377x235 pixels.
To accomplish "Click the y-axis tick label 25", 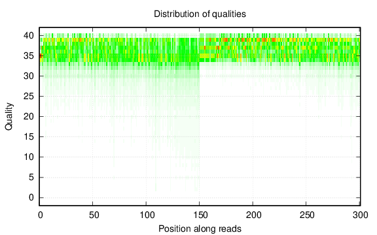I will click(x=29, y=97).
